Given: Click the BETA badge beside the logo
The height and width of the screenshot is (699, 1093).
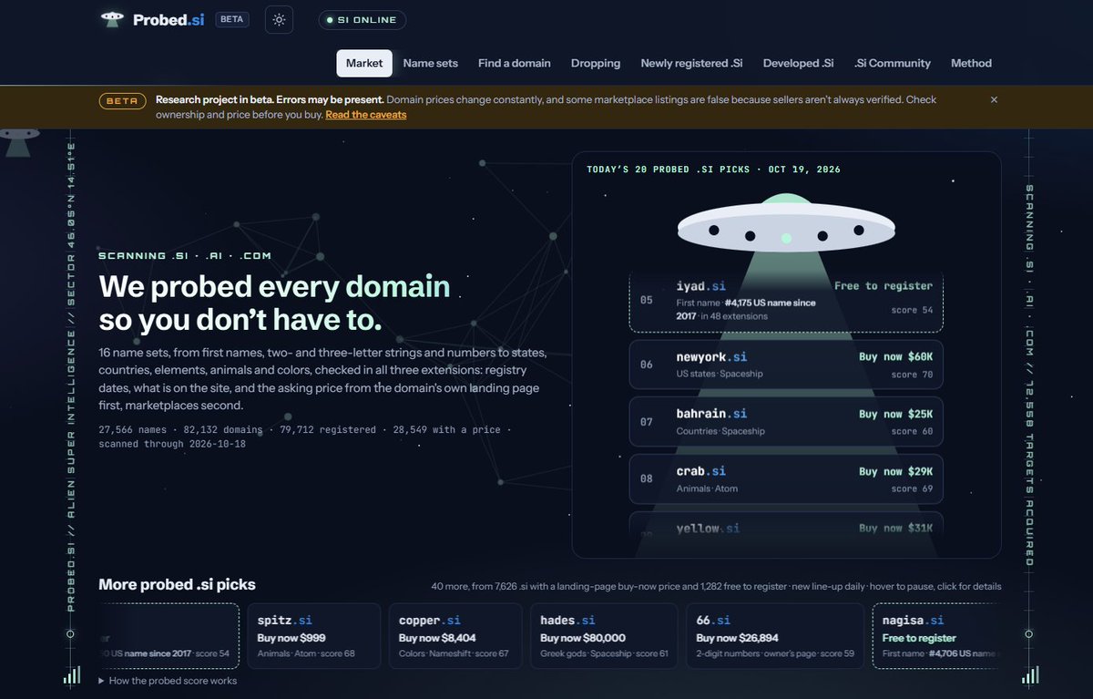Looking at the screenshot, I should [x=232, y=19].
